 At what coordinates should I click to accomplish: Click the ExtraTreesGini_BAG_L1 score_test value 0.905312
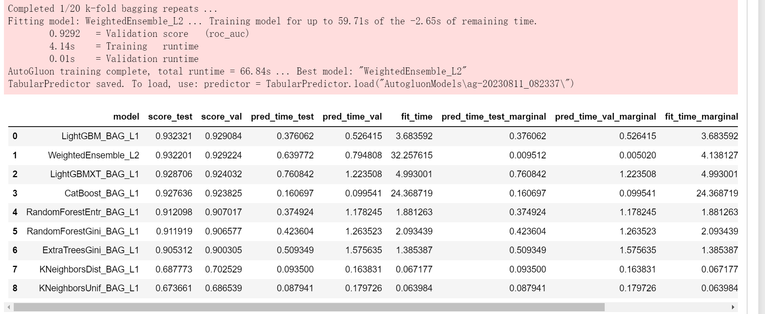pos(174,250)
